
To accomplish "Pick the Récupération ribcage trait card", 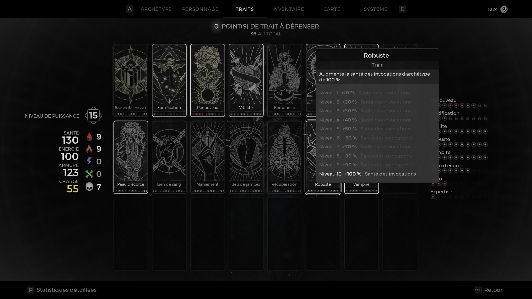I will click(x=285, y=157).
